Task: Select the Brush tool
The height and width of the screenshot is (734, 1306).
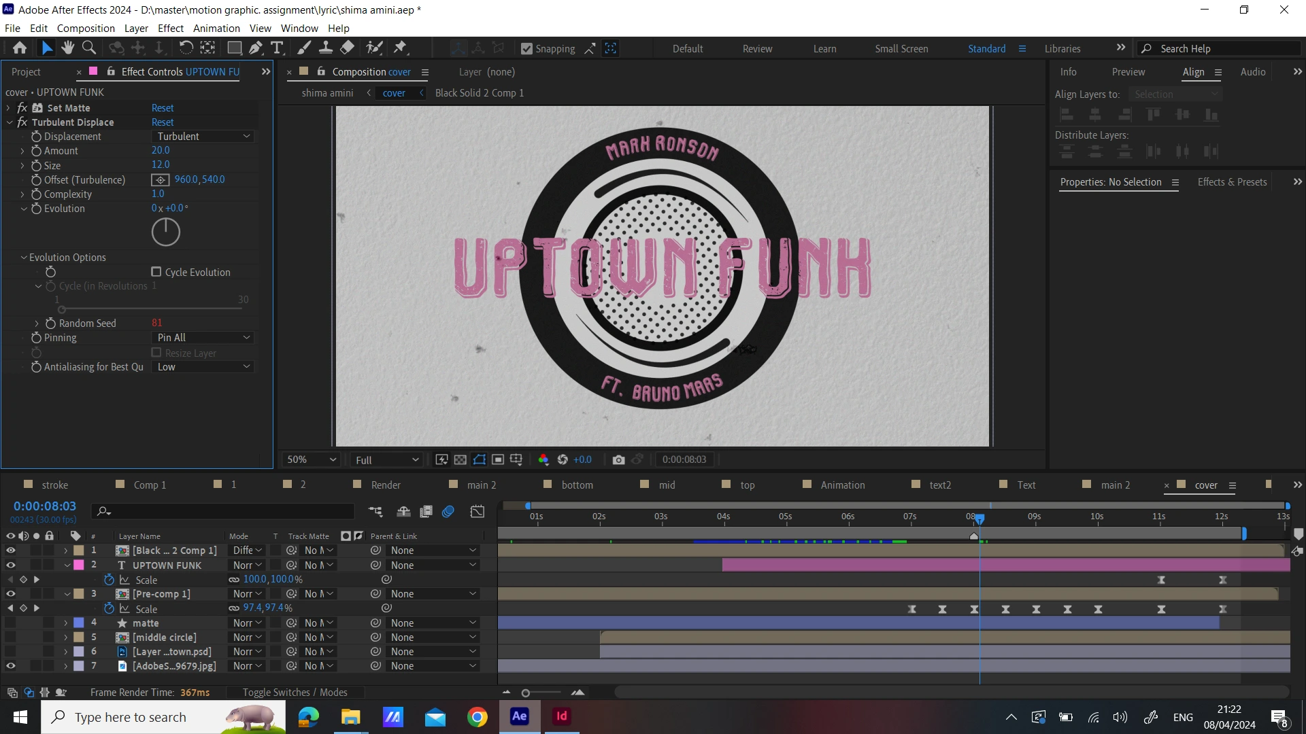Action: coord(304,48)
